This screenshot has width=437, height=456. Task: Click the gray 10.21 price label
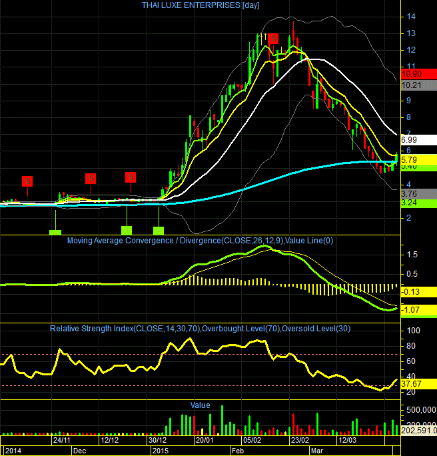(x=419, y=85)
